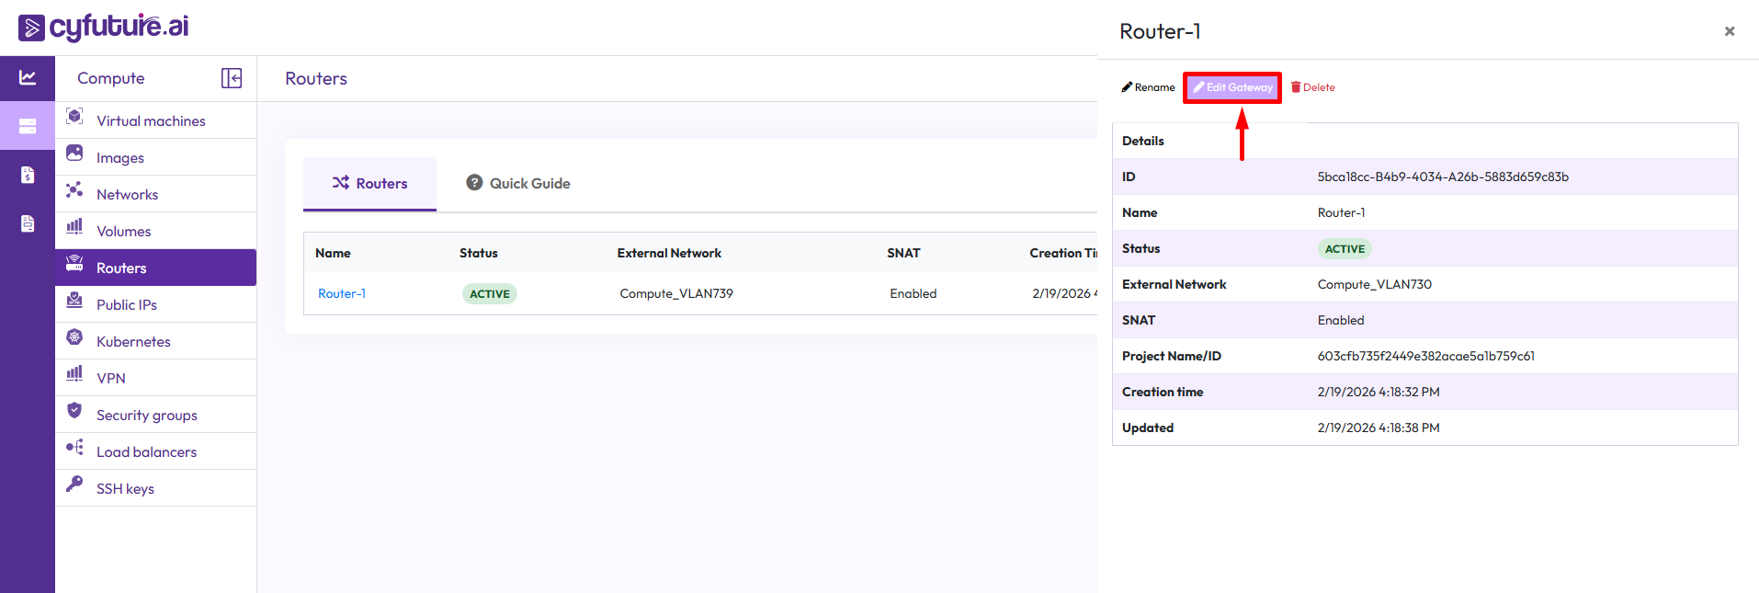
Task: Select the Routers tab
Action: coord(370,184)
